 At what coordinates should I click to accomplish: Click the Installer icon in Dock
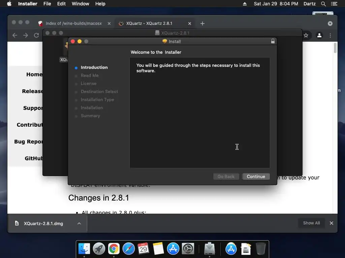210,249
